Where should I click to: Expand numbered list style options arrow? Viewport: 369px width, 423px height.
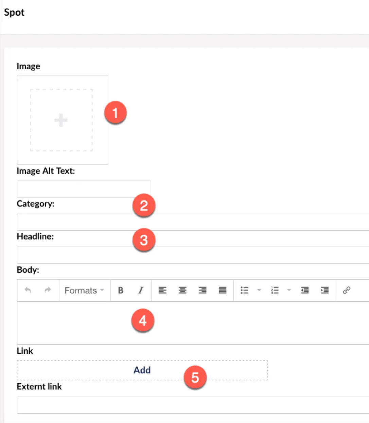coord(289,290)
